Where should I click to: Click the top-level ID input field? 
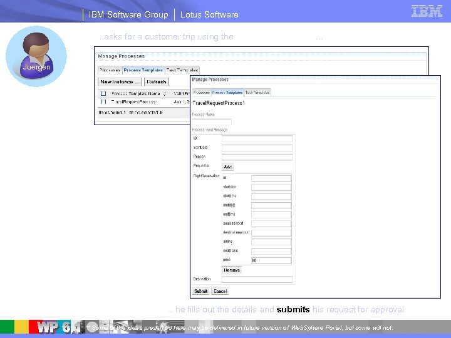click(257, 139)
